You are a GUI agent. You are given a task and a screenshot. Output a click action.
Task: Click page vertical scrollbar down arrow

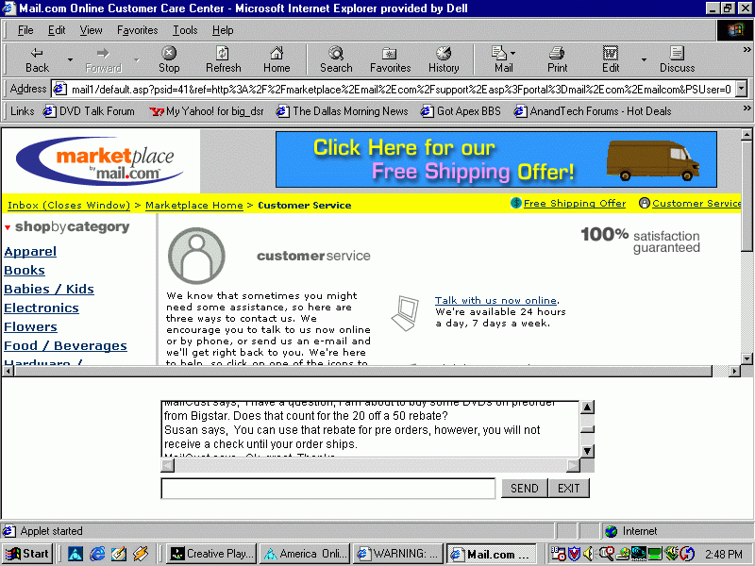click(x=747, y=358)
